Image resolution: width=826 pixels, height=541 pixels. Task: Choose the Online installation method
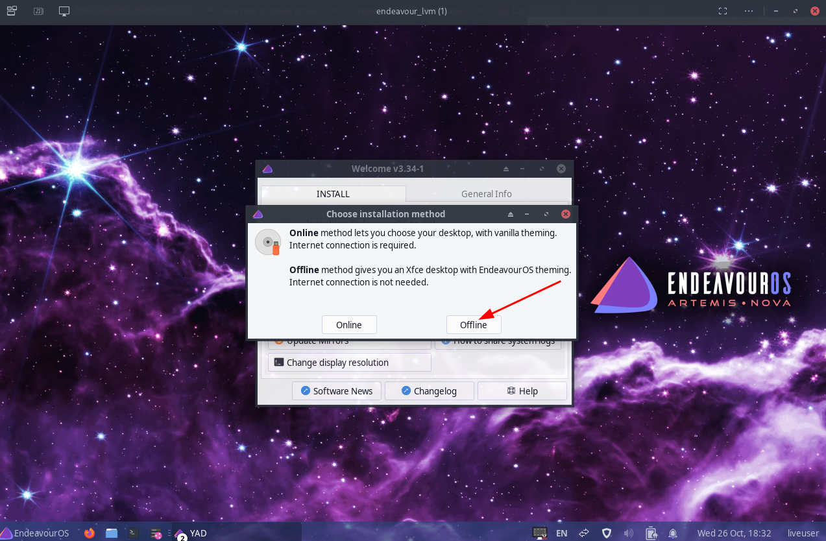coord(349,325)
